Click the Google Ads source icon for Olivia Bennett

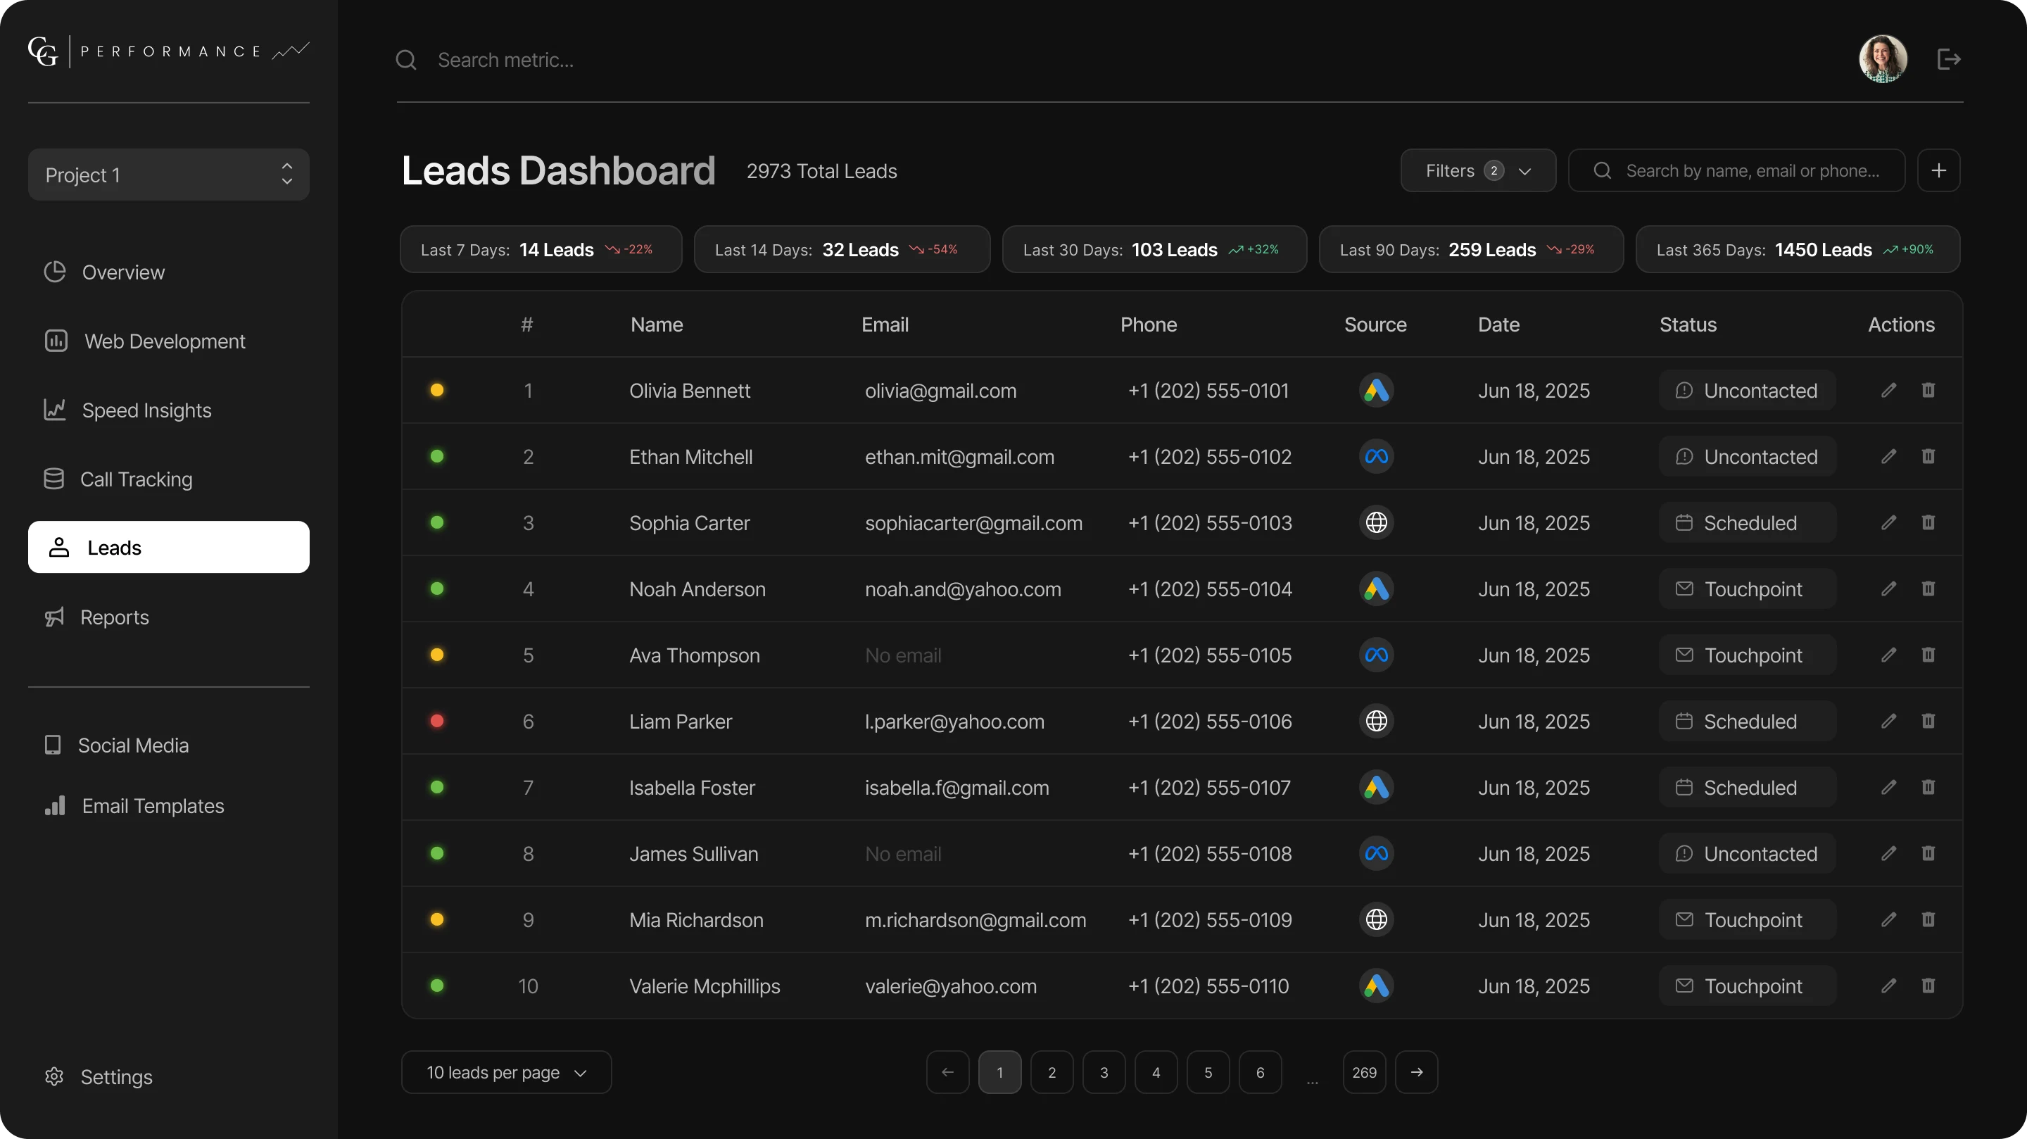pos(1376,391)
